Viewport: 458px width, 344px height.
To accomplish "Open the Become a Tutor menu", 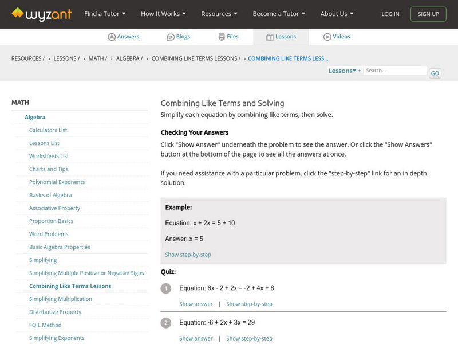I will (279, 14).
